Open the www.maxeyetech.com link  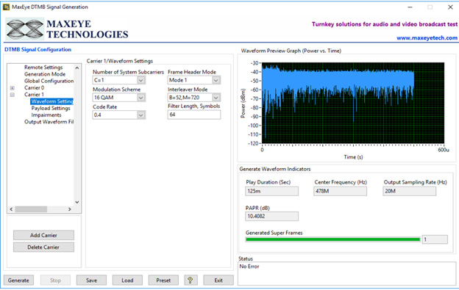pyautogui.click(x=427, y=38)
